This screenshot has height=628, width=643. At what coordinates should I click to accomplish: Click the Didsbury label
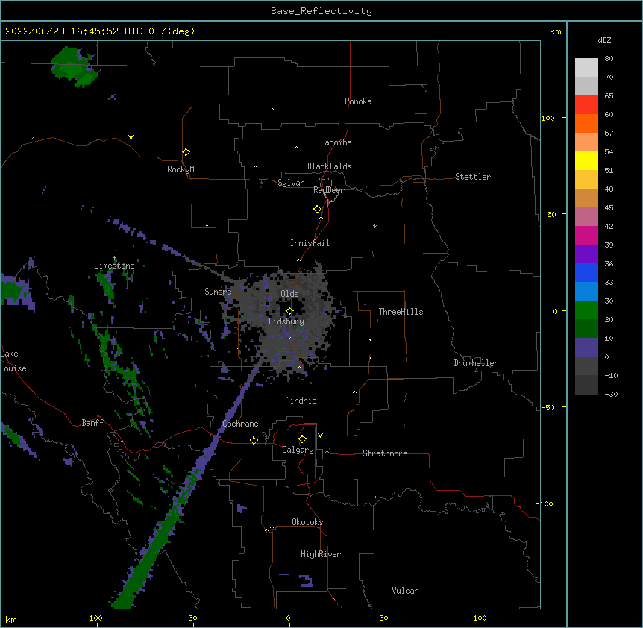(x=286, y=321)
